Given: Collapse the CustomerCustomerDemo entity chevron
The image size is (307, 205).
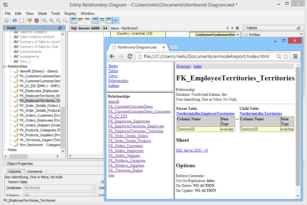Looking at the screenshot, I should (238, 35).
